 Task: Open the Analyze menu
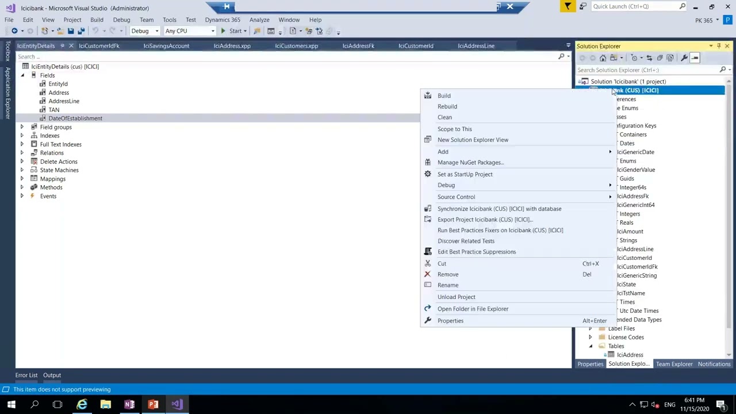click(x=259, y=20)
